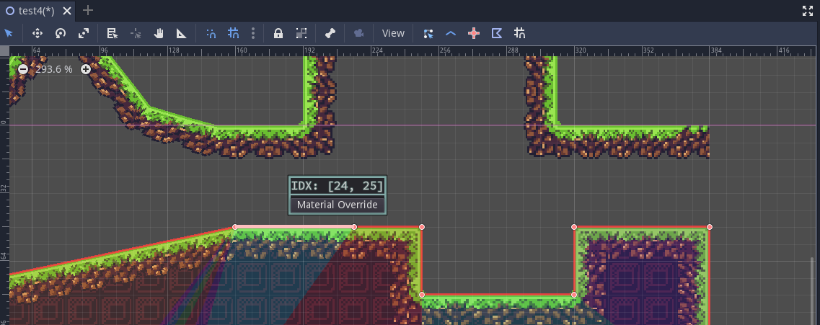Activate the Ruler mode tool
Screen dimensions: 820x325
click(x=182, y=33)
